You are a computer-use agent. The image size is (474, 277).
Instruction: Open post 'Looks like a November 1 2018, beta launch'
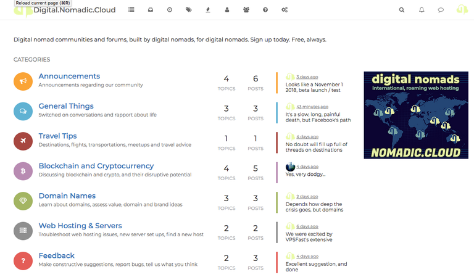[314, 88]
